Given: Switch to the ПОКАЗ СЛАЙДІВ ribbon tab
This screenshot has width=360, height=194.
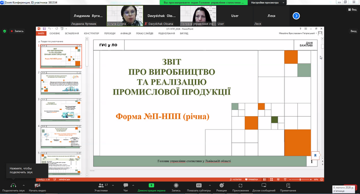Looking at the screenshot, I should 144,33.
